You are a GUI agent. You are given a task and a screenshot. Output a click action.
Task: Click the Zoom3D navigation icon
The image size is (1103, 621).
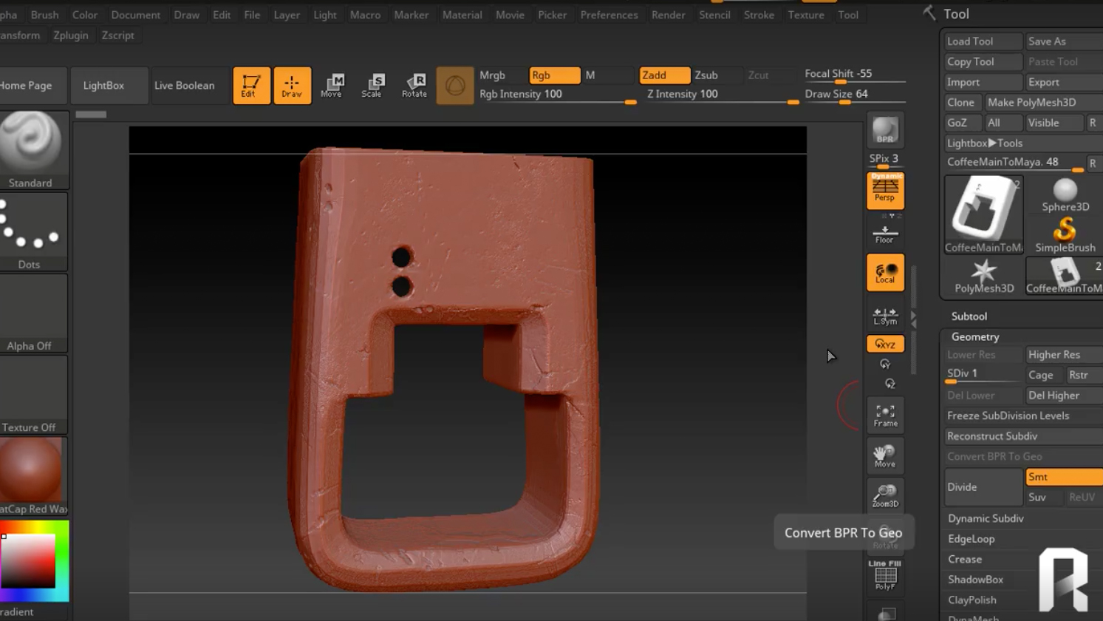(885, 495)
